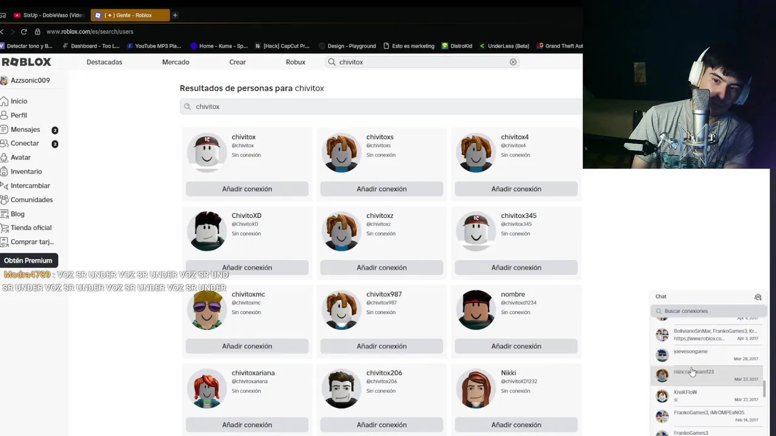This screenshot has width=776, height=436.
Task: Open Conectar icon in sidebar
Action: point(4,144)
